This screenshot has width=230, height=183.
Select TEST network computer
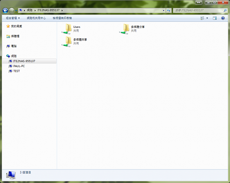tap(16, 71)
